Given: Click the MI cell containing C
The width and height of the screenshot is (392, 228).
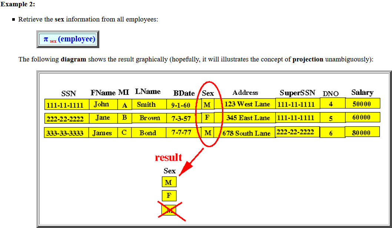Looking at the screenshot, I should tap(124, 131).
